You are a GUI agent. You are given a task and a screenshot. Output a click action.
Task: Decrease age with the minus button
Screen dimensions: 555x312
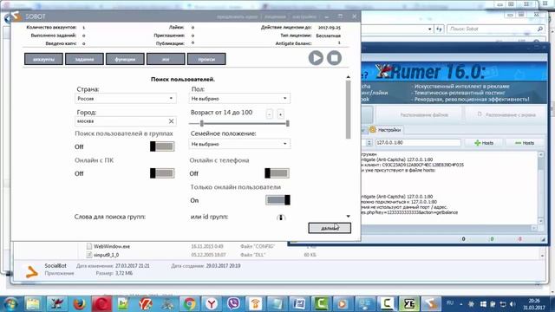[x=270, y=114]
